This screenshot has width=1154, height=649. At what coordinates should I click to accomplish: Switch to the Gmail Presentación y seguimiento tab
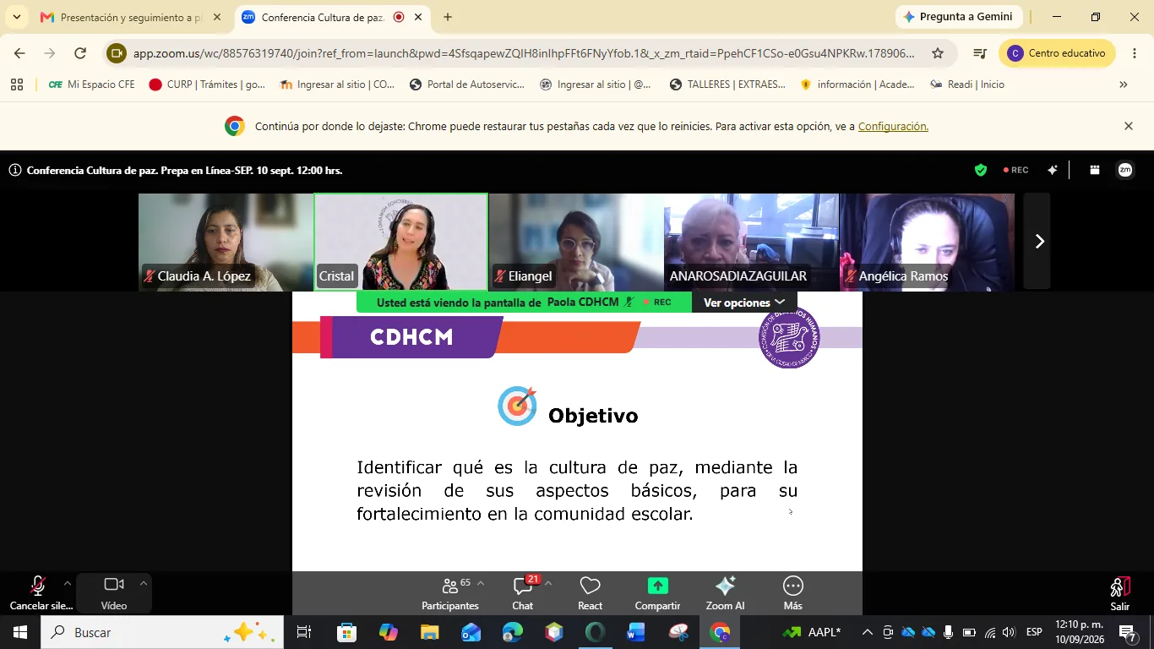131,17
